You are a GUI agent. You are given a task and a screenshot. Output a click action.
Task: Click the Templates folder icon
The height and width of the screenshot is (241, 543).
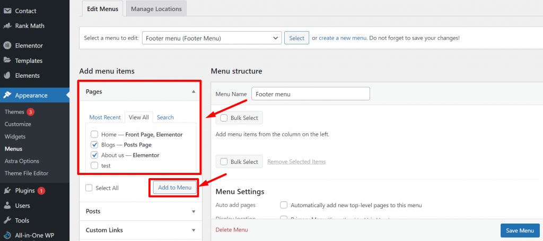coord(7,60)
